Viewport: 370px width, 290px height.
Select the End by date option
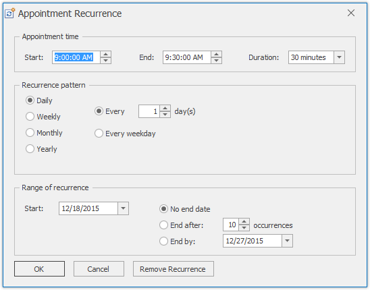[x=177, y=241]
